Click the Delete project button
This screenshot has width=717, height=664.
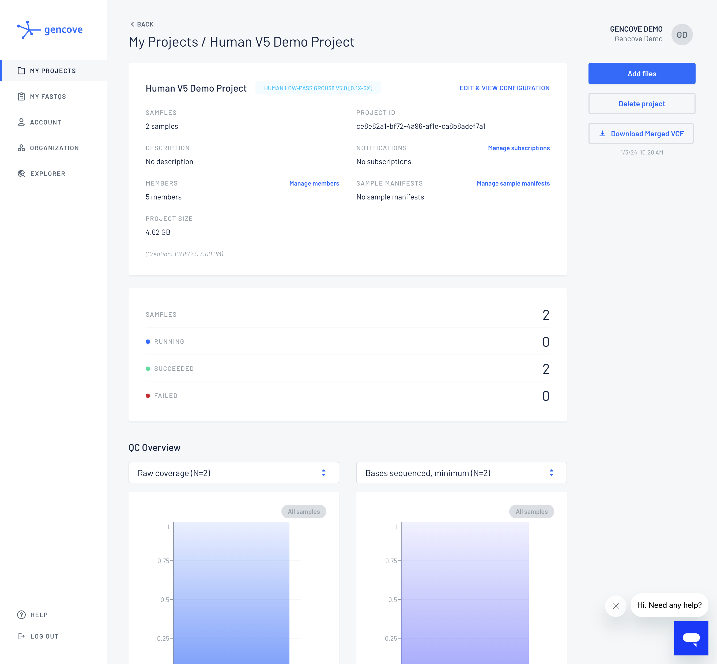pos(641,103)
